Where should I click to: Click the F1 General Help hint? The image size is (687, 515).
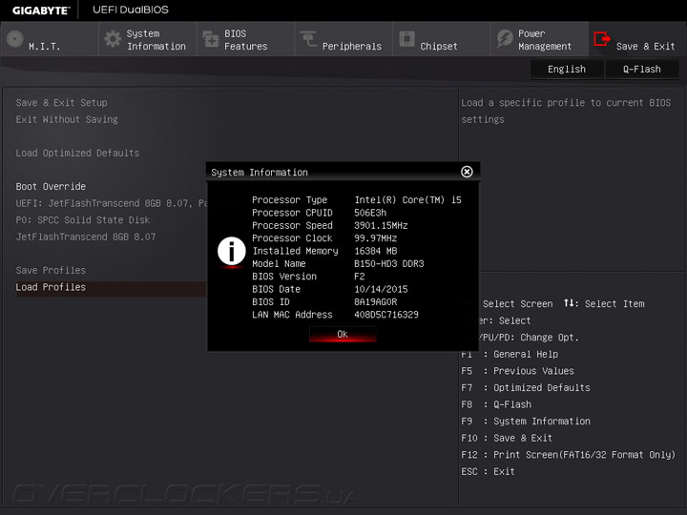tap(510, 354)
